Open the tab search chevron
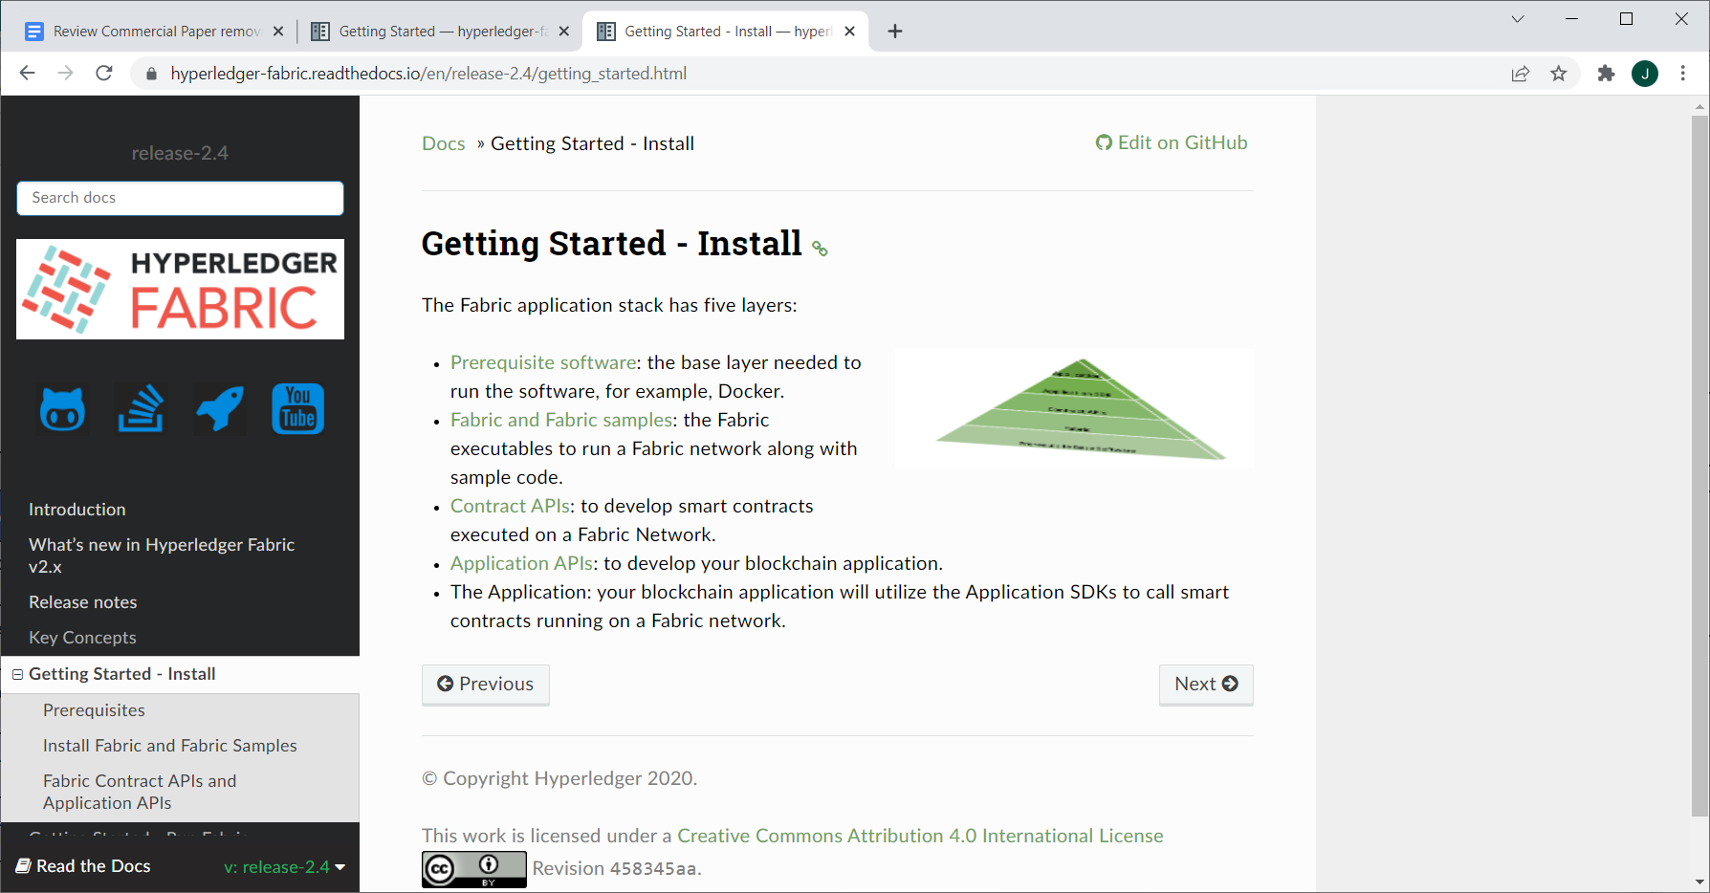This screenshot has width=1710, height=893. pos(1518,19)
